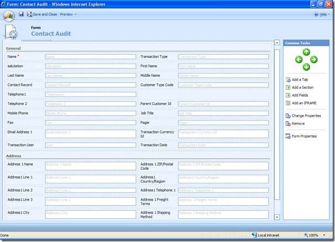Viewport: 335px width, 242px height.
Task: Open Form Properties from Common Tasks
Action: [304, 136]
